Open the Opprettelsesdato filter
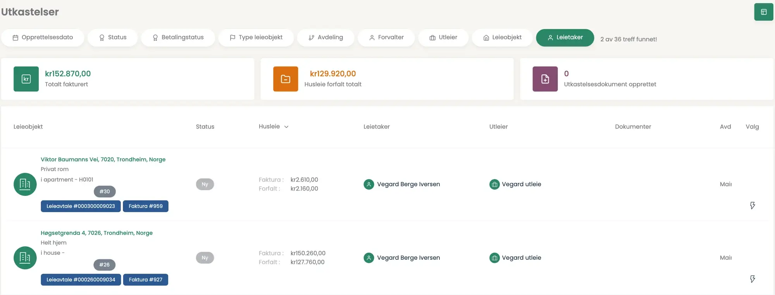 tap(43, 38)
